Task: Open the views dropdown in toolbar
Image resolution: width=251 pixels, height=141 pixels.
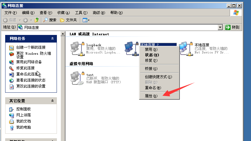Action: [86, 20]
